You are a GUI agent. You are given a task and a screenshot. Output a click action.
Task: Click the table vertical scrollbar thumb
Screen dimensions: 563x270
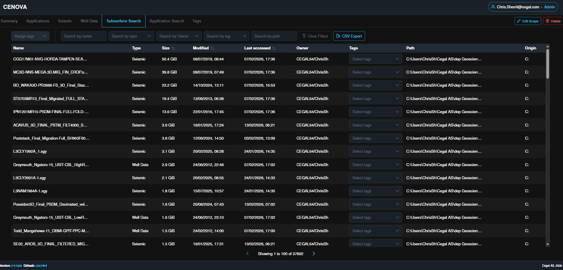point(548,64)
